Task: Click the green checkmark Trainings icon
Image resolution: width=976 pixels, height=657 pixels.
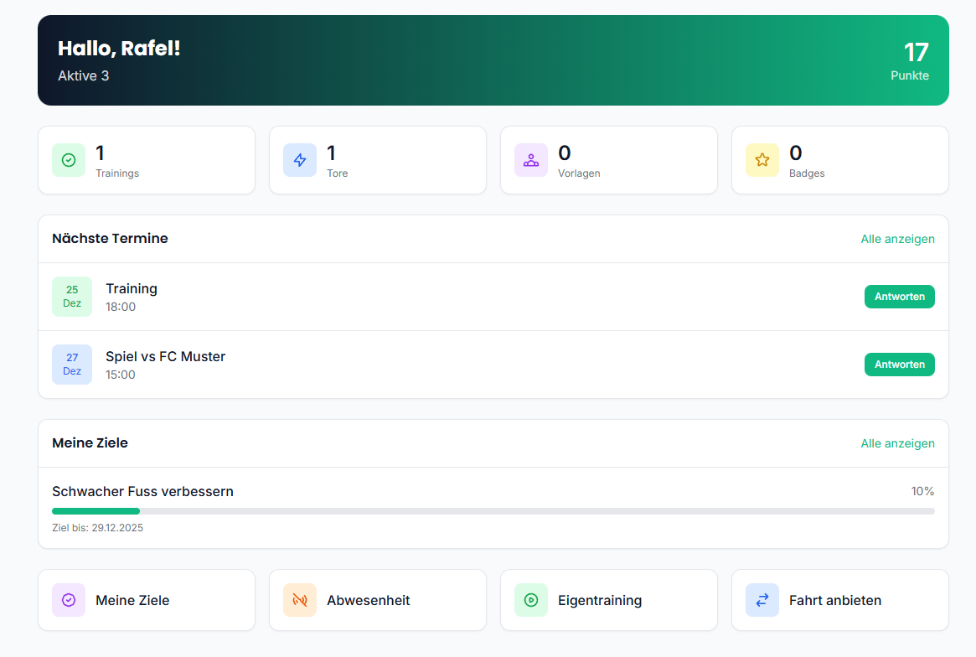Action: click(69, 160)
